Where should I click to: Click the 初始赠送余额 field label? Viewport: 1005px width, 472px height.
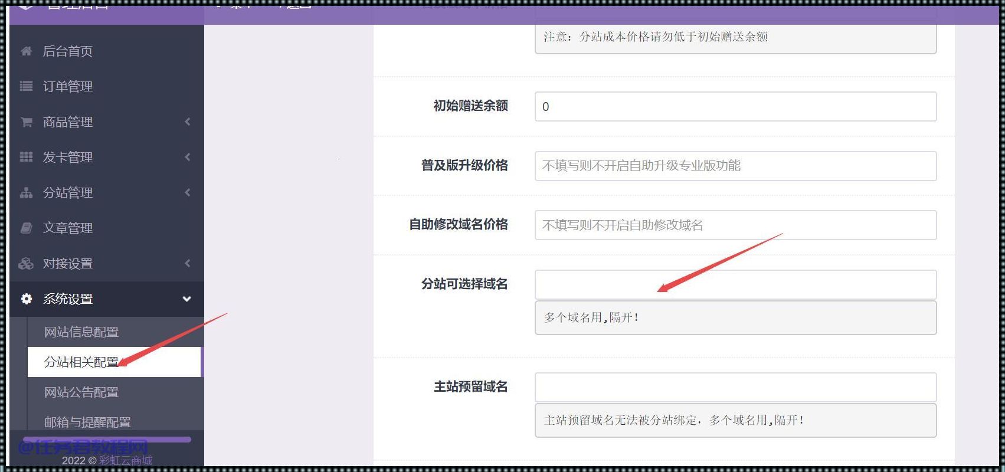[x=470, y=106]
